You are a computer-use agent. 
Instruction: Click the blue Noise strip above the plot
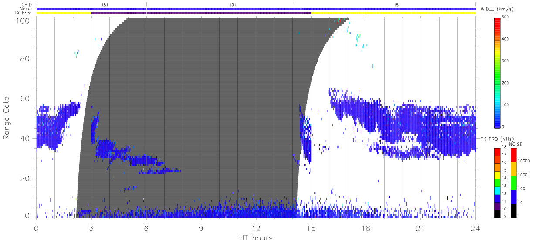(256, 9)
